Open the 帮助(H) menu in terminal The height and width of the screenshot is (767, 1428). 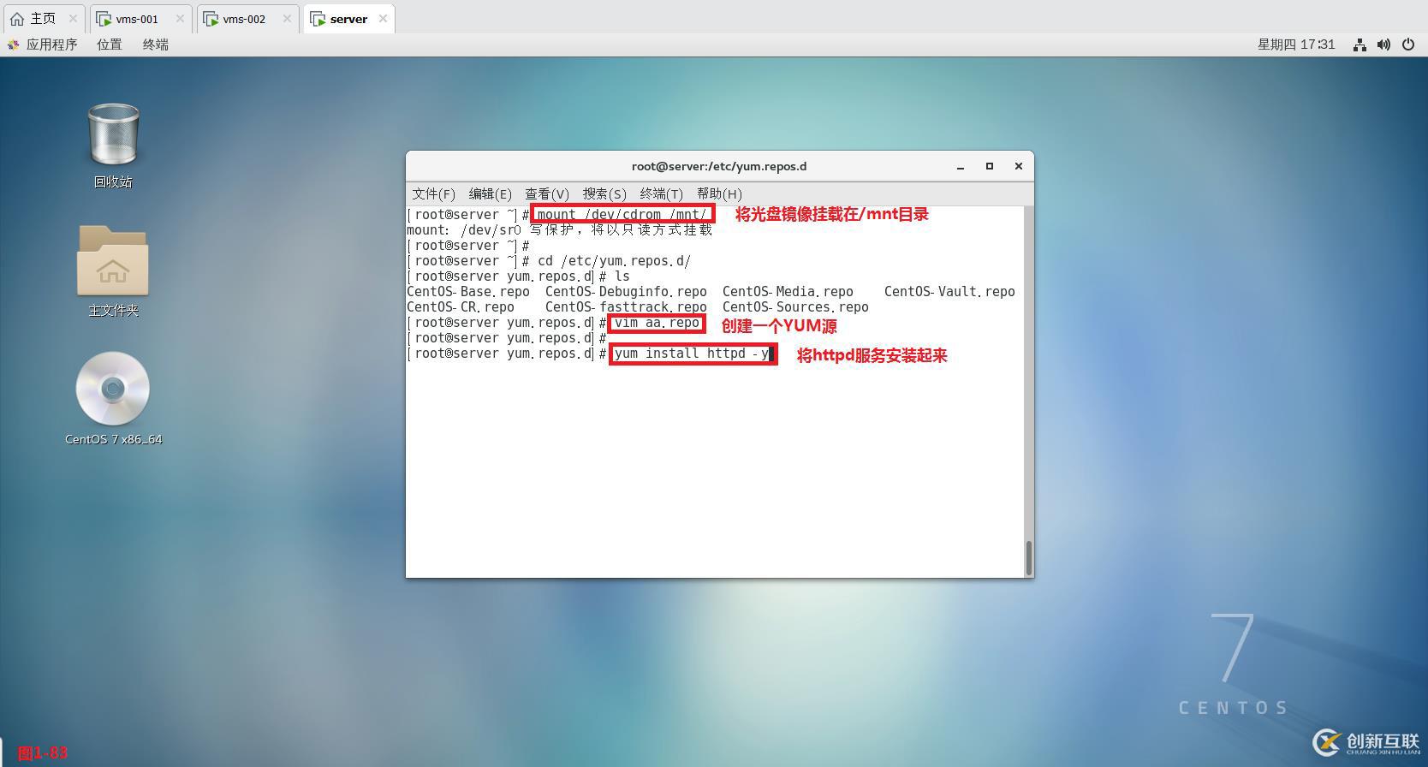coord(719,194)
